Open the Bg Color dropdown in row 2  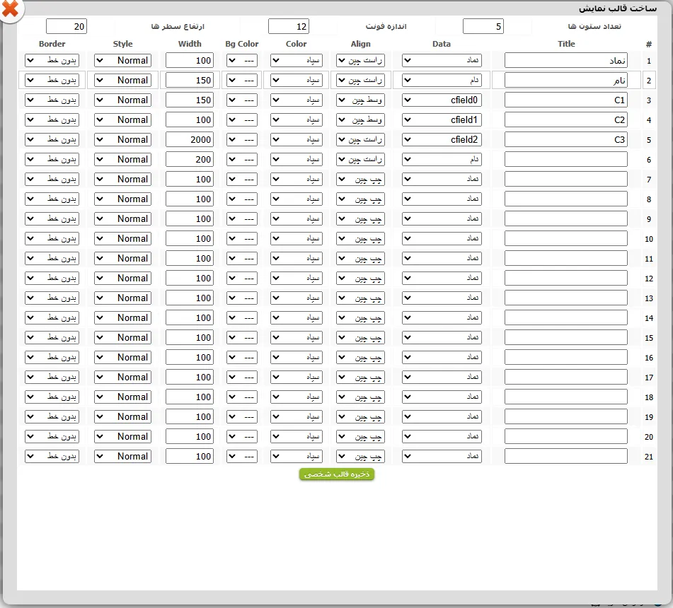click(x=242, y=80)
